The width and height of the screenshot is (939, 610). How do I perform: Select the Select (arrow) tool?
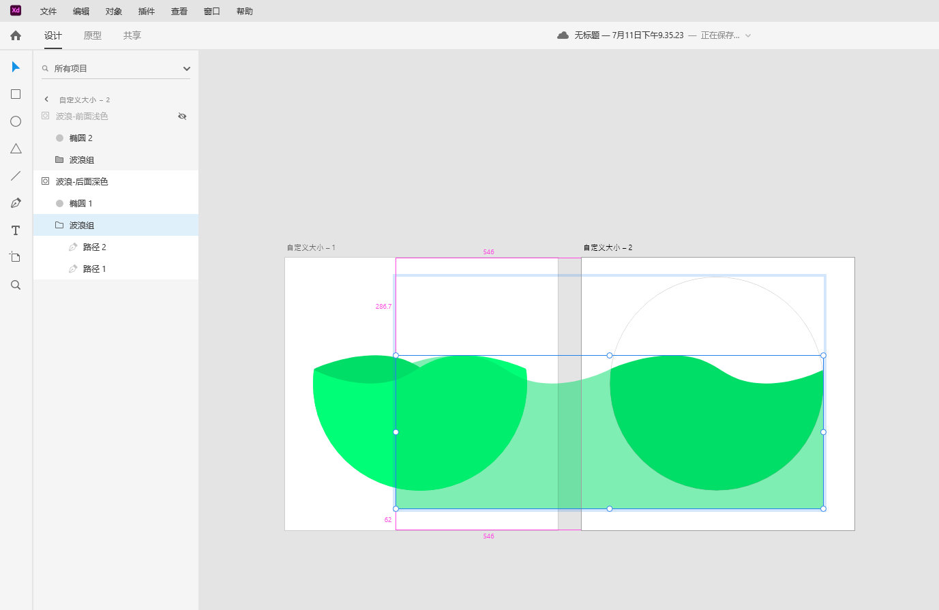16,67
